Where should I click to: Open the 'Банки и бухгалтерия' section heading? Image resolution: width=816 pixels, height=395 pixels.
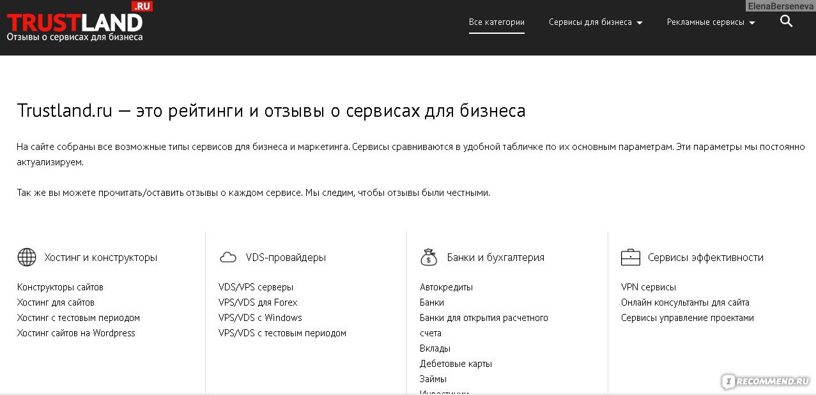tap(496, 258)
